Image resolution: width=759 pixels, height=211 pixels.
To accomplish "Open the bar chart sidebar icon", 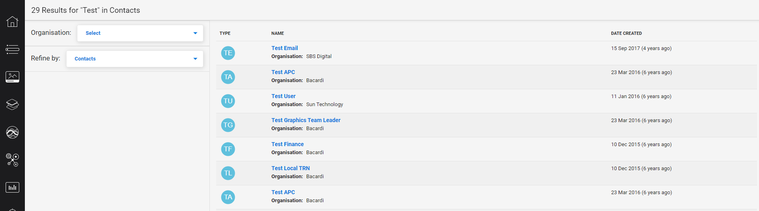I will (x=12, y=187).
